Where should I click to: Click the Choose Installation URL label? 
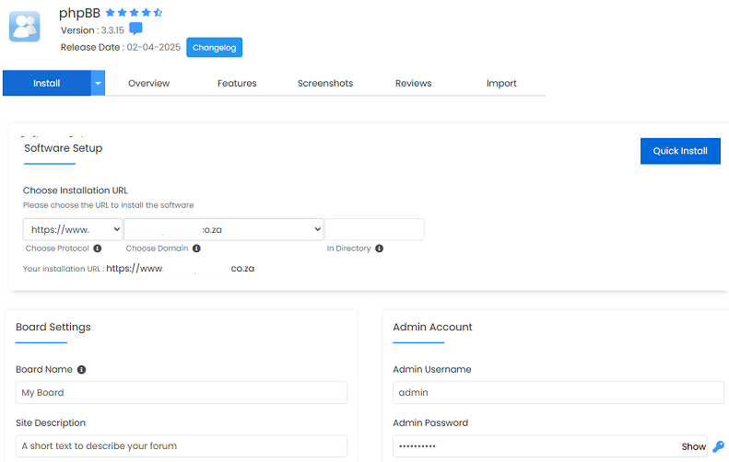[x=76, y=191]
